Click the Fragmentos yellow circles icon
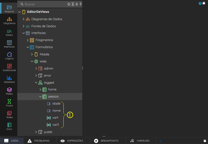The width and height of the screenshot is (208, 144). [32, 40]
